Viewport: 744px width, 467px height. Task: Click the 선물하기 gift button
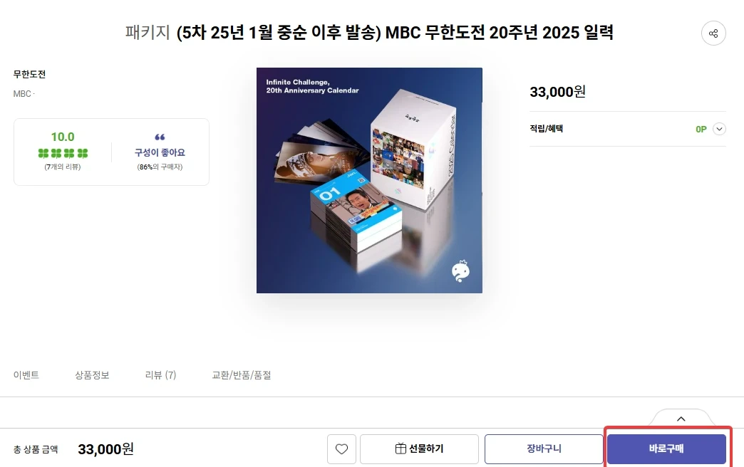[x=420, y=448]
